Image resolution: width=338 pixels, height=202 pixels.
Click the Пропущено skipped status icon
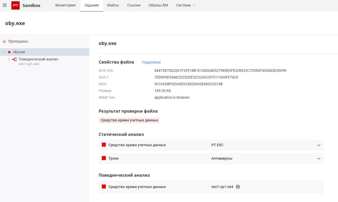[x=4, y=42]
